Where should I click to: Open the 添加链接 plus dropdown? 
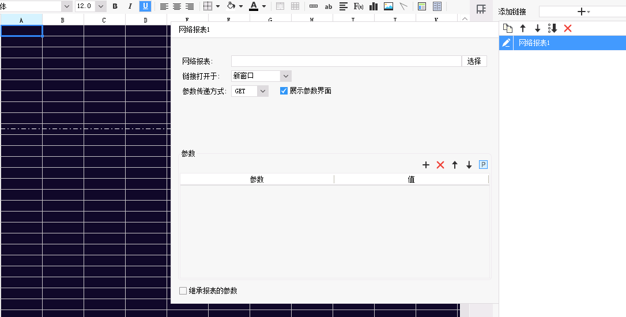coord(583,12)
